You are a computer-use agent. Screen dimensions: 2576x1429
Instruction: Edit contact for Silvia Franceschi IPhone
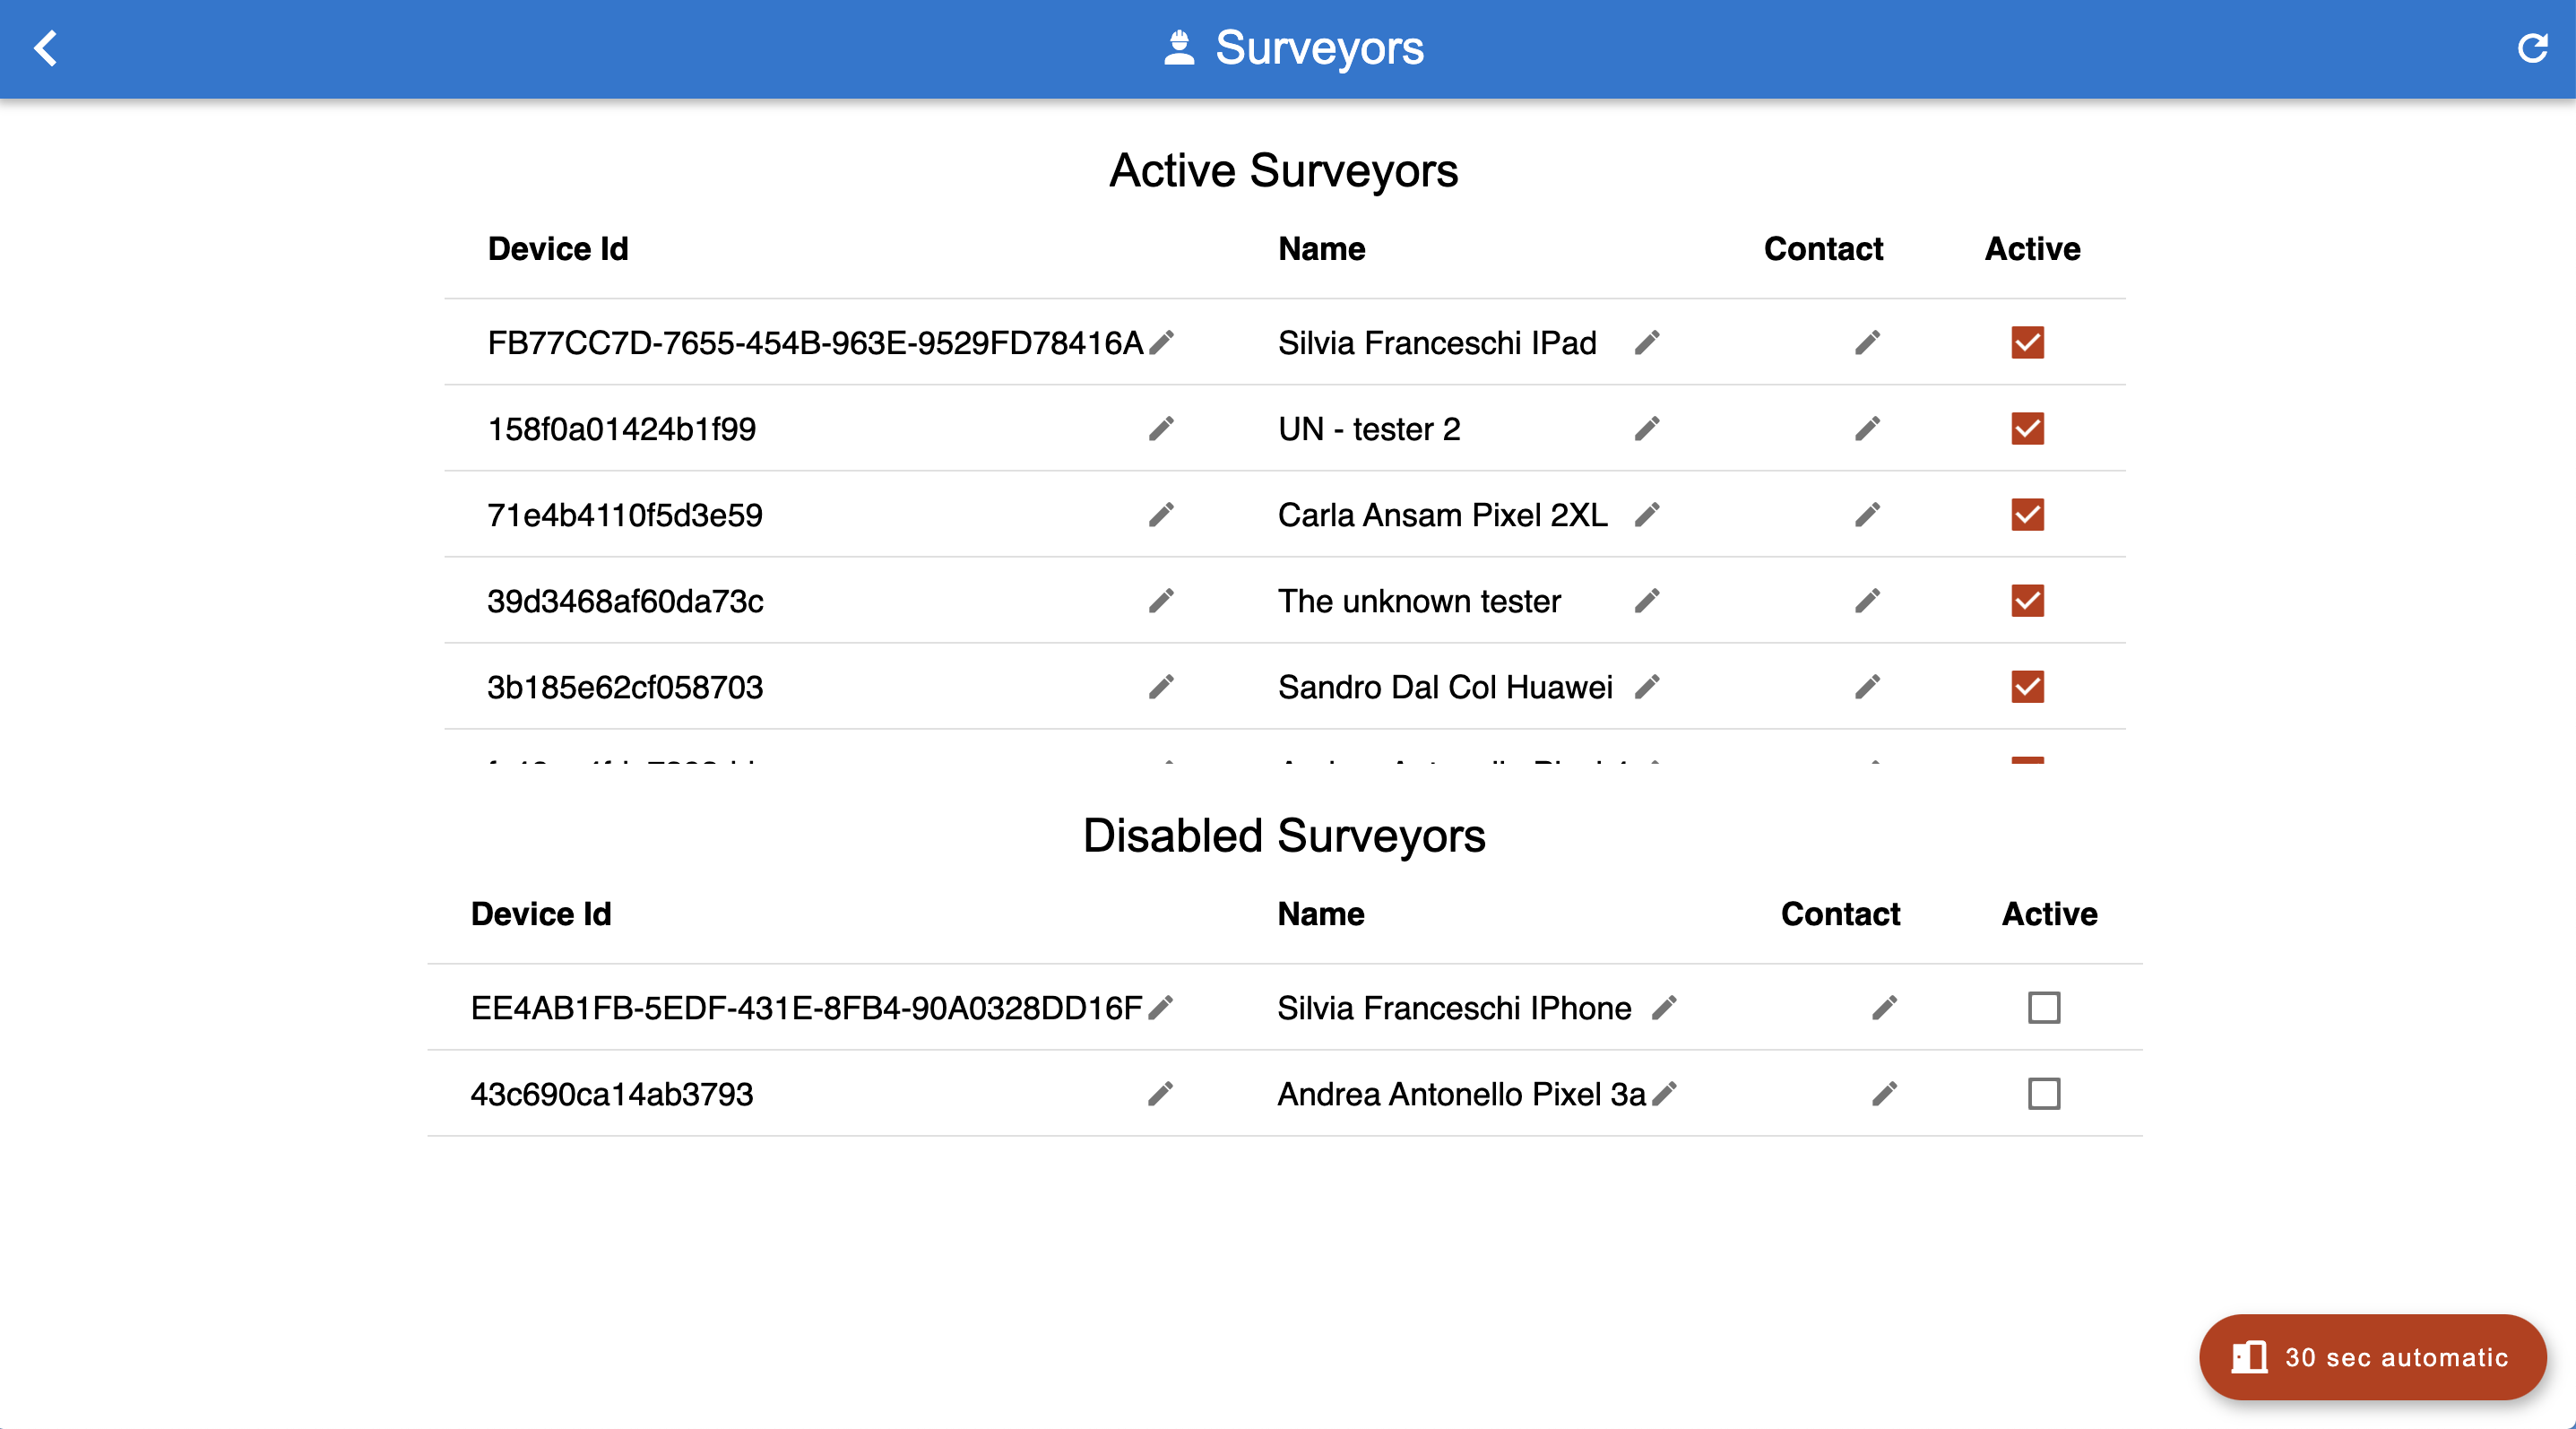click(x=1884, y=1008)
